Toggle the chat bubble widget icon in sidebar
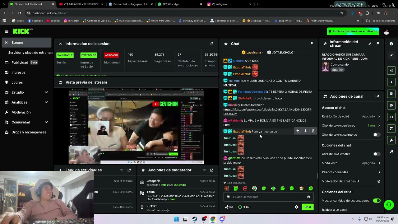398x224 pixels. tap(391, 105)
